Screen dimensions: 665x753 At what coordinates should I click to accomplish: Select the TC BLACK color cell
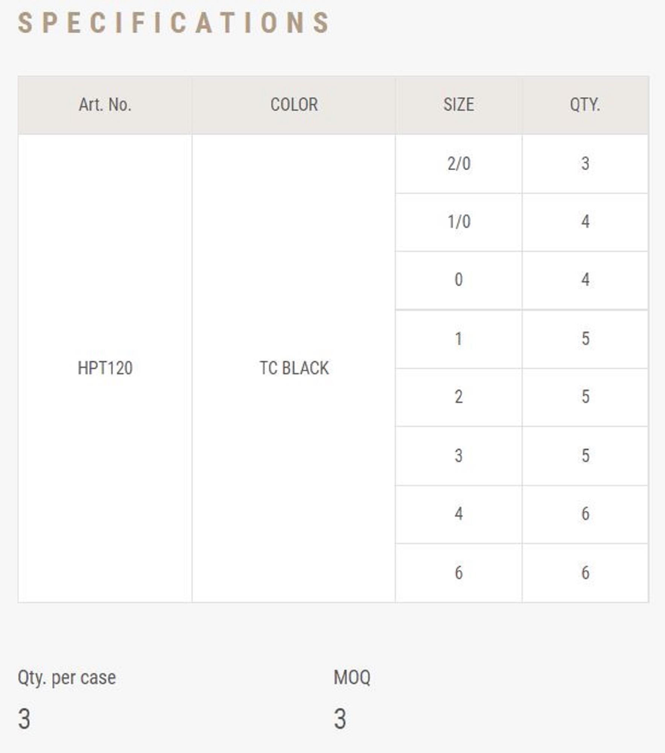[x=294, y=368]
